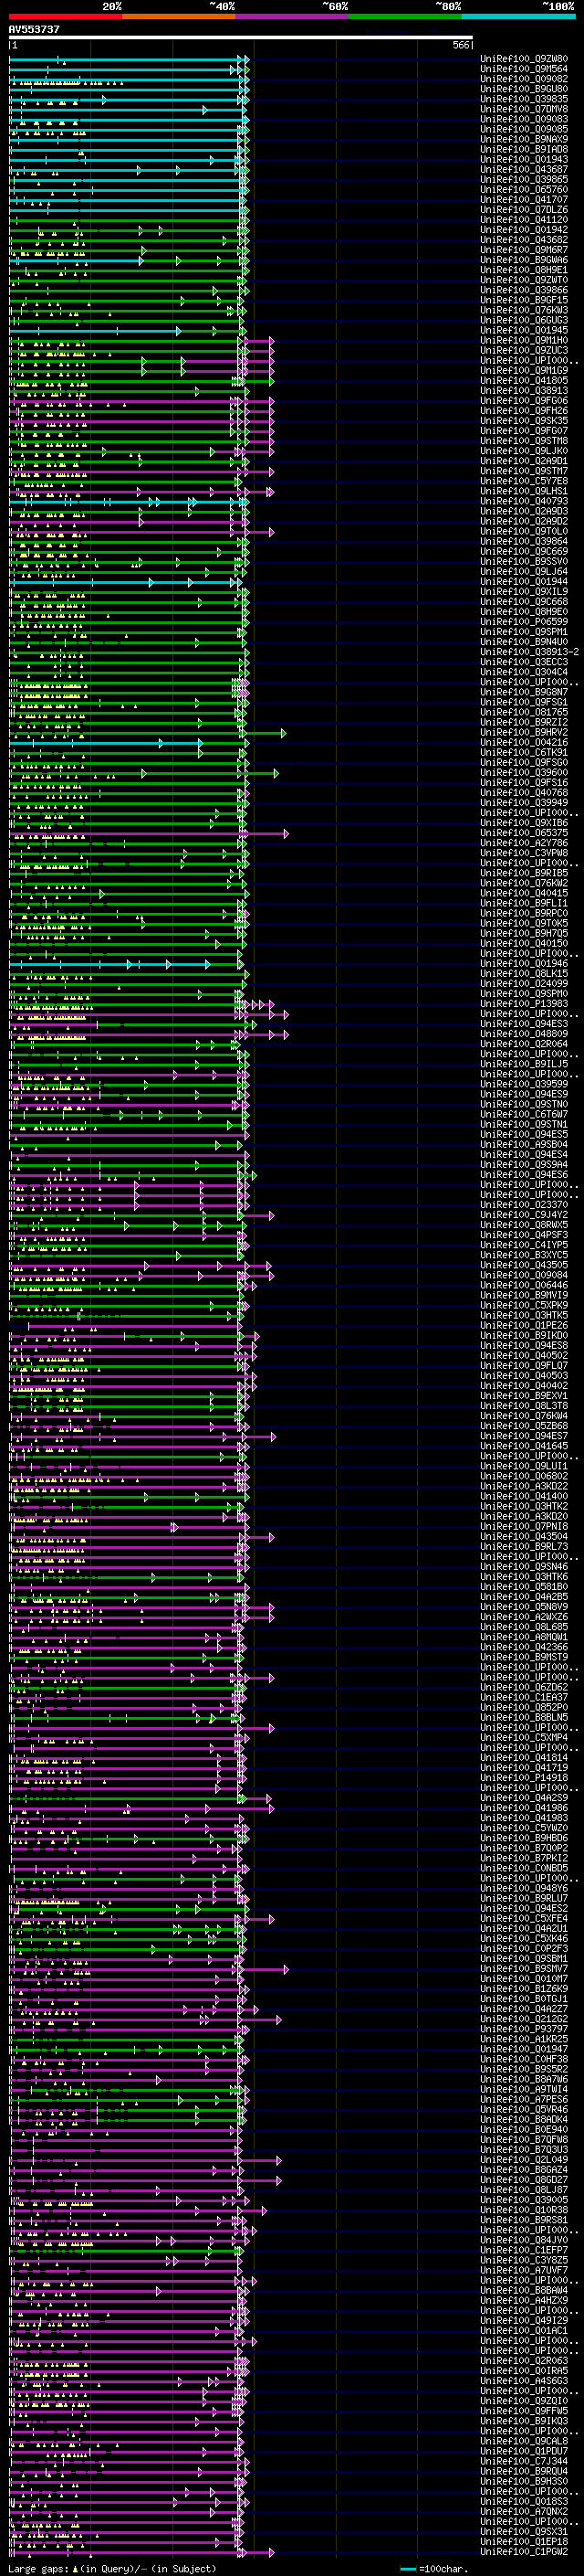Open hit UniRef100_Q9T0L0
Image resolution: width=584 pixels, height=2576 pixels.
coord(524,531)
